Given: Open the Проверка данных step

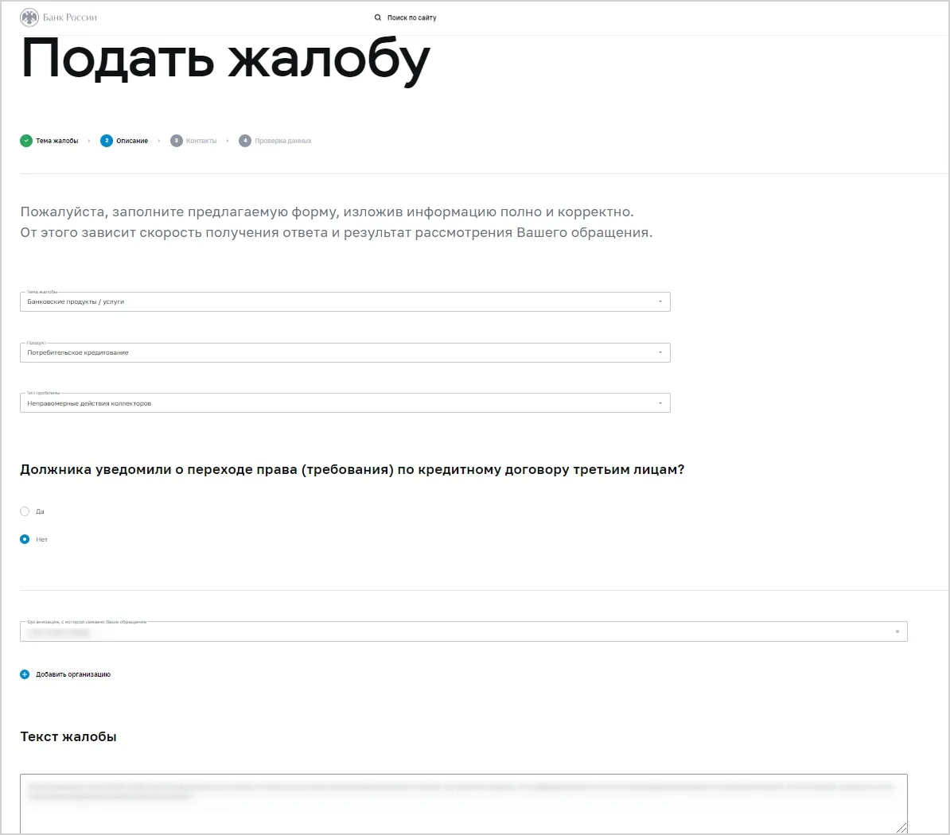Looking at the screenshot, I should [x=283, y=141].
